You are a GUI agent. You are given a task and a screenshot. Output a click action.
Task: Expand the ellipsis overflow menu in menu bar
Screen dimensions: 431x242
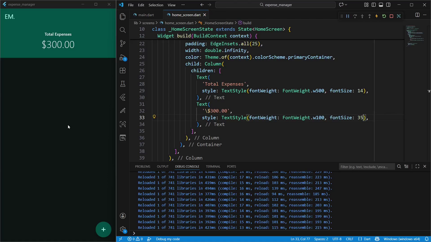pyautogui.click(x=183, y=5)
